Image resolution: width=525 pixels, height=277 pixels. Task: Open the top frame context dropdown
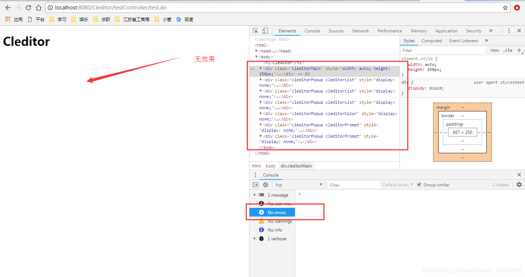(297, 185)
